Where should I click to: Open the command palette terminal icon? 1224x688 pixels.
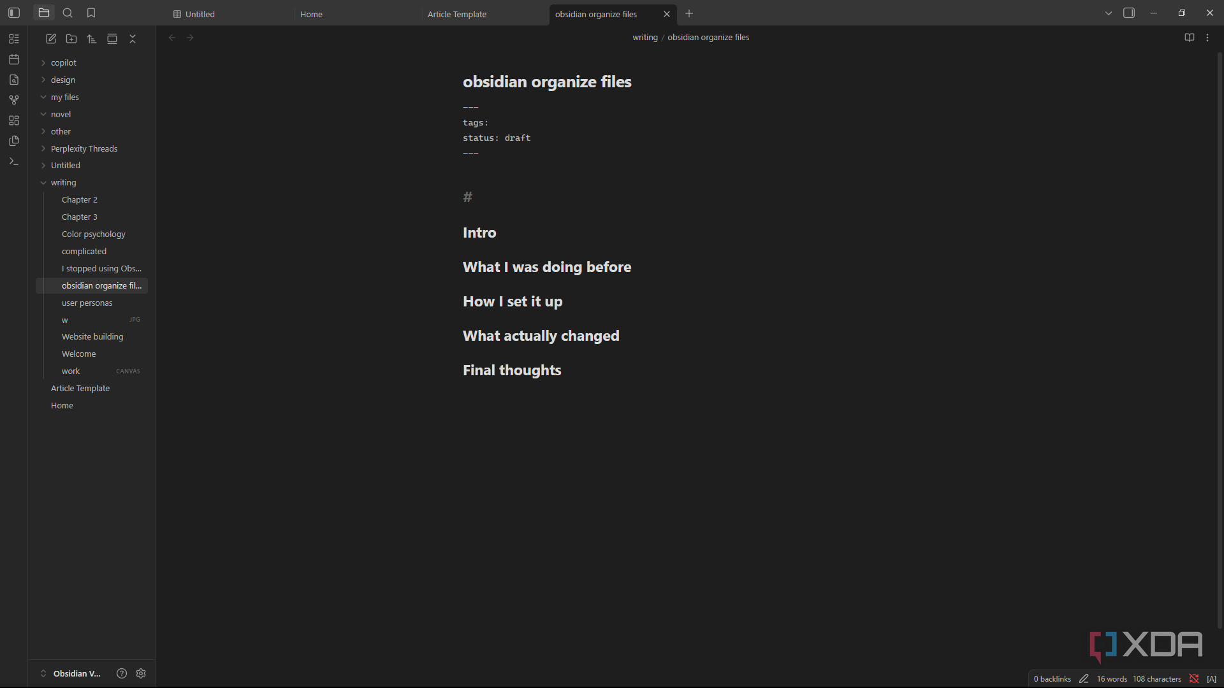point(14,161)
